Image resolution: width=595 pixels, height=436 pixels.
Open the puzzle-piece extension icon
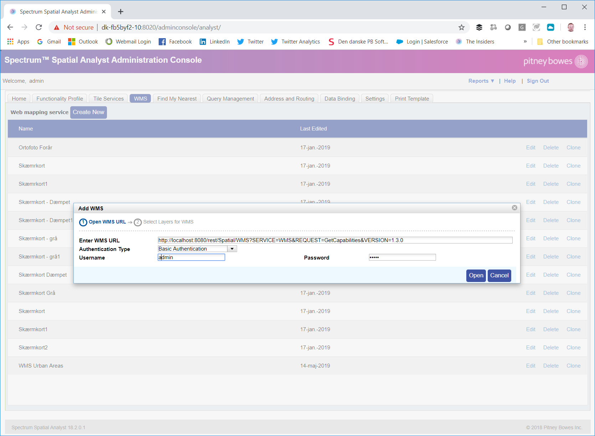click(x=493, y=27)
